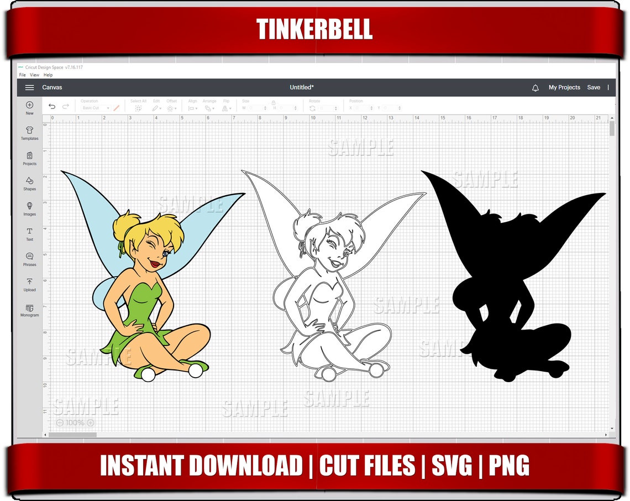Save the current project

click(x=594, y=87)
